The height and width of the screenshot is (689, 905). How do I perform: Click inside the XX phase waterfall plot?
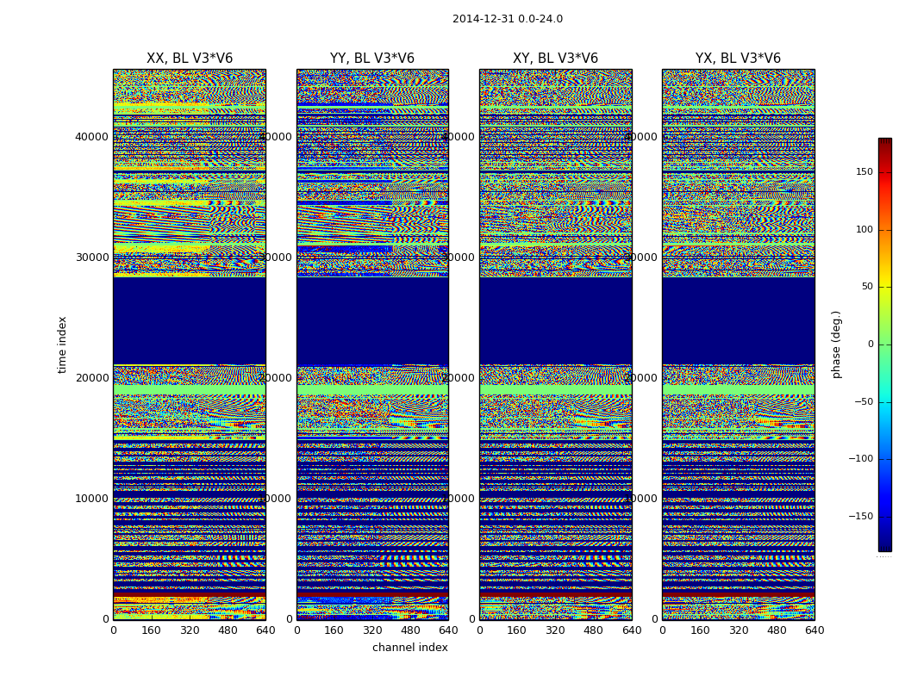pyautogui.click(x=190, y=344)
